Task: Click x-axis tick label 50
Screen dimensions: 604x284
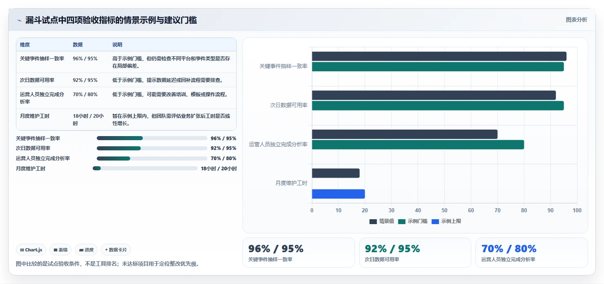Action: [444, 210]
